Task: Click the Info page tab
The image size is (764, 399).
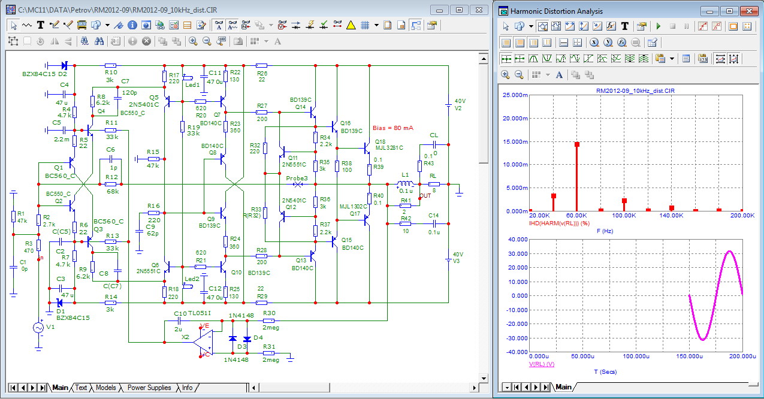Action: pos(187,388)
